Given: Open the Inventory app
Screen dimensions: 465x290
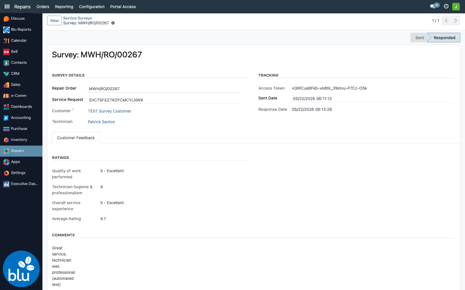Looking at the screenshot, I should pos(21,140).
